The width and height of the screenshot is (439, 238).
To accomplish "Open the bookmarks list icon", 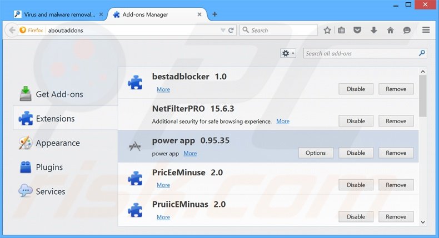I will pos(341,30).
